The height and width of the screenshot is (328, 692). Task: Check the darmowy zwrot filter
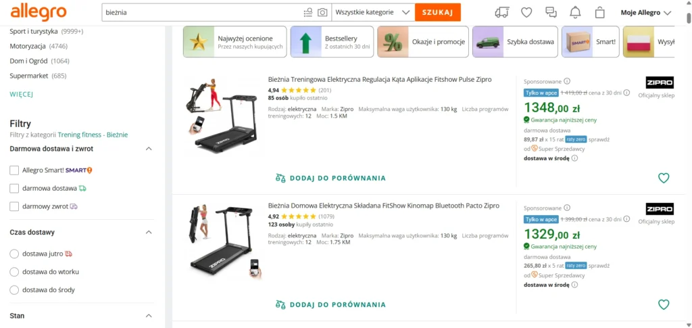(x=14, y=206)
